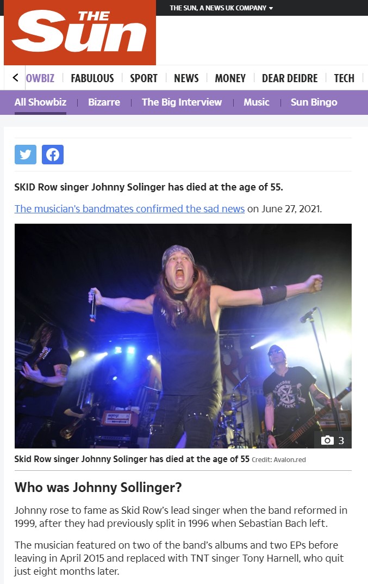This screenshot has height=584, width=368.
Task: Expand The Sun, A News UK Company dropdown
Action: (x=221, y=8)
